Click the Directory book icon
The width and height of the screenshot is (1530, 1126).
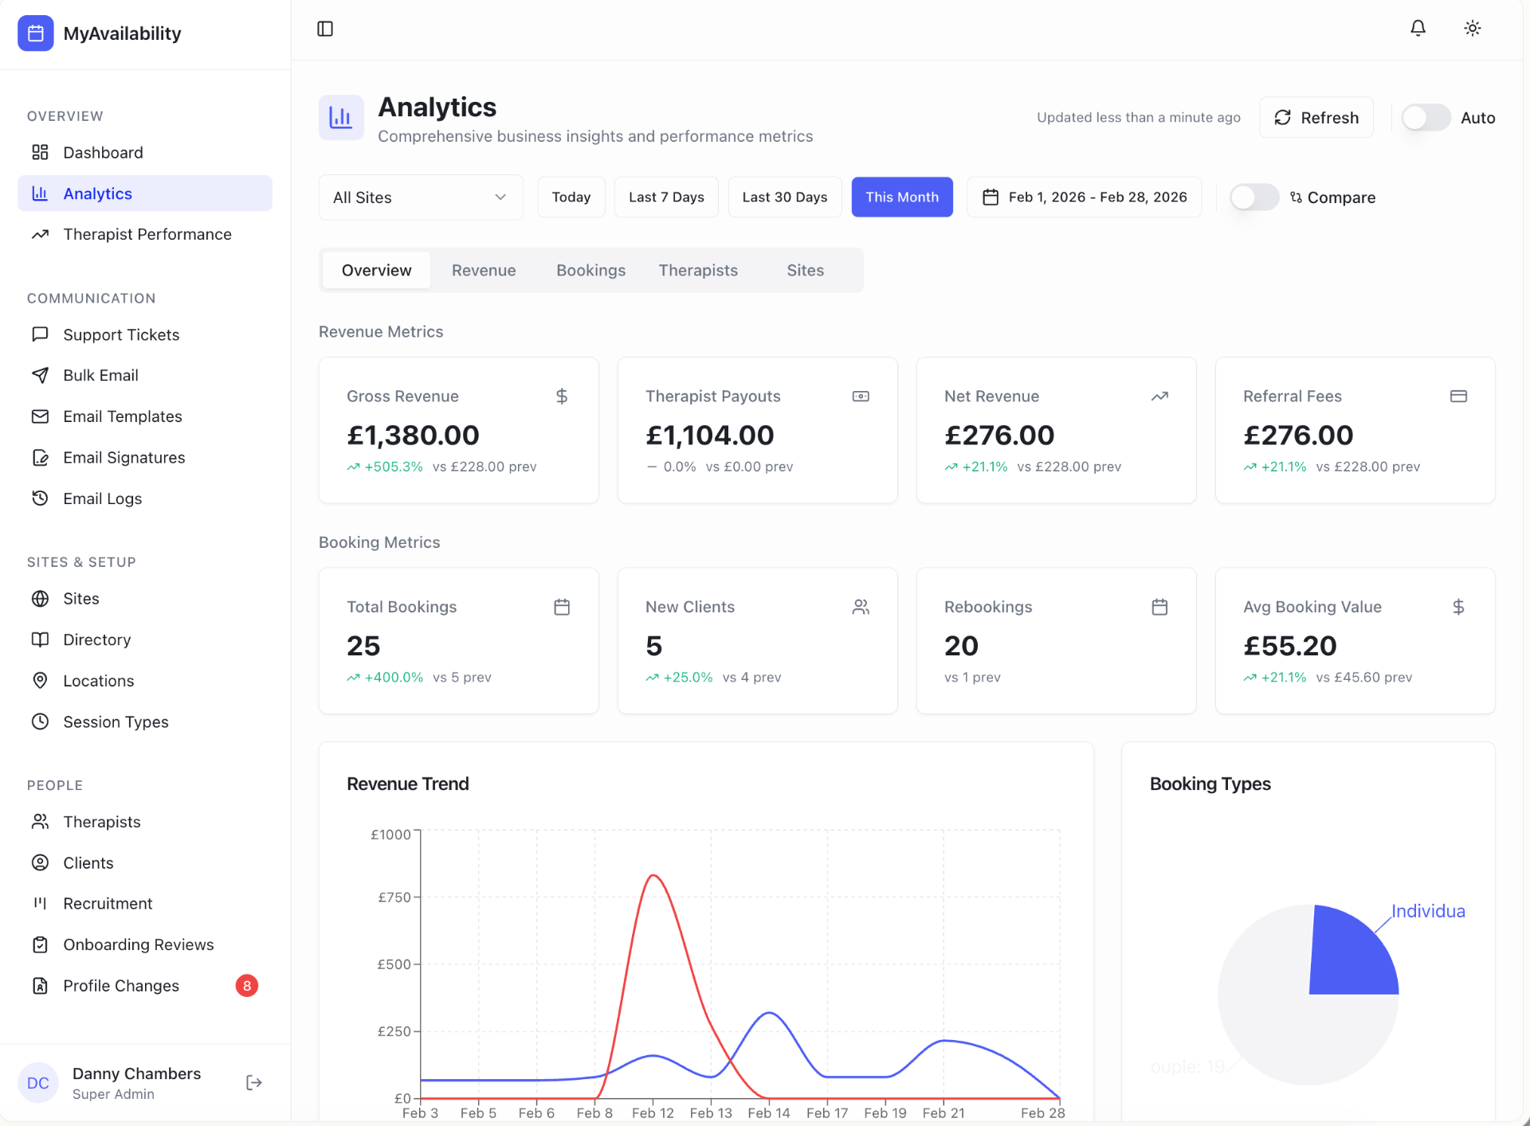[40, 639]
